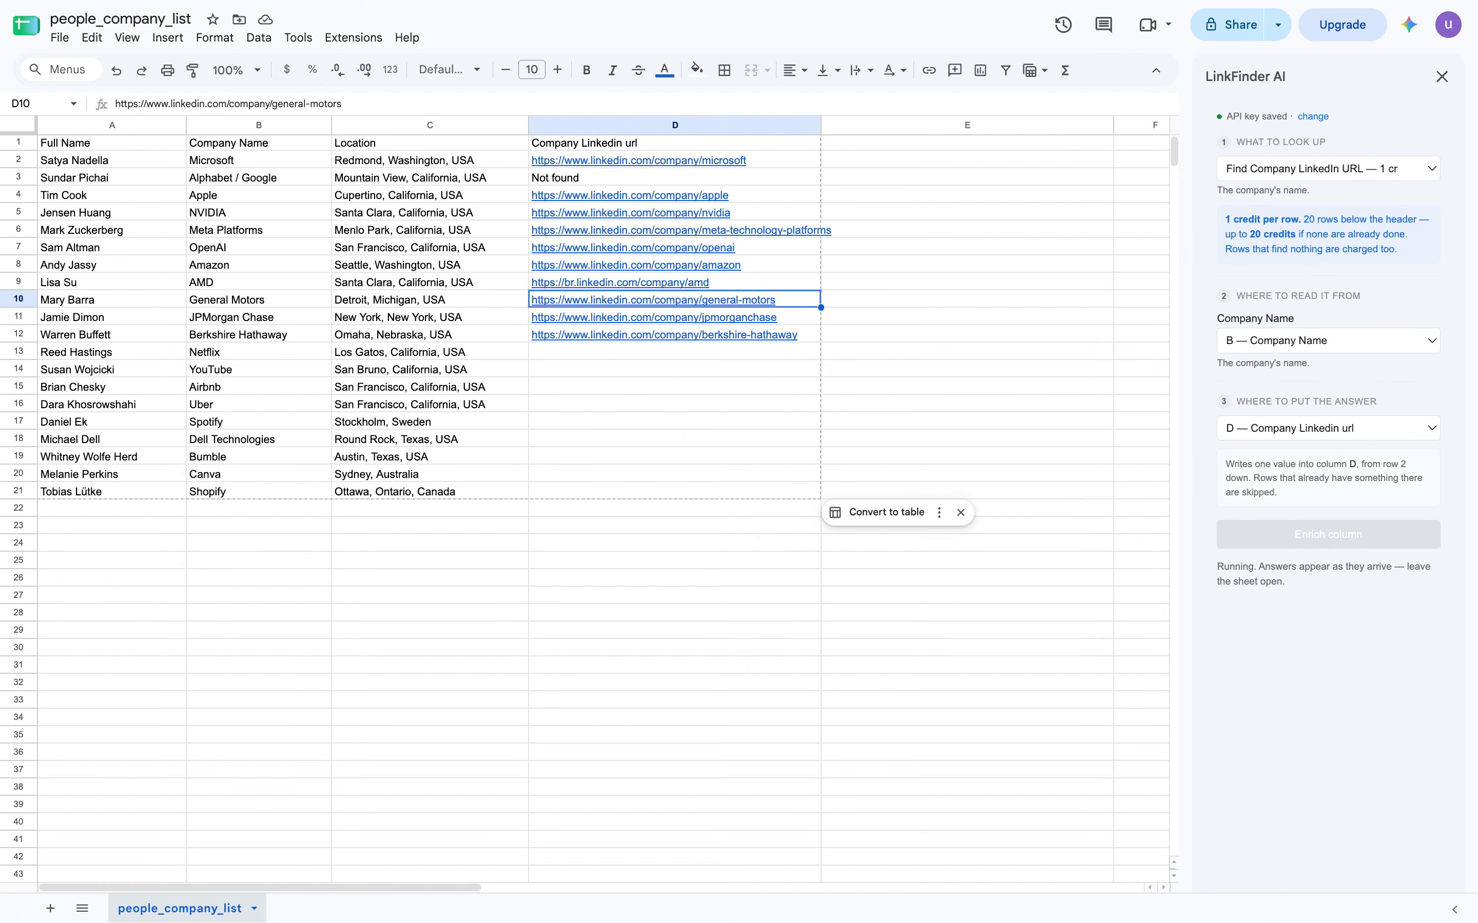Insert link icon in toolbar
Viewport: 1478px width, 923px height.
[929, 70]
